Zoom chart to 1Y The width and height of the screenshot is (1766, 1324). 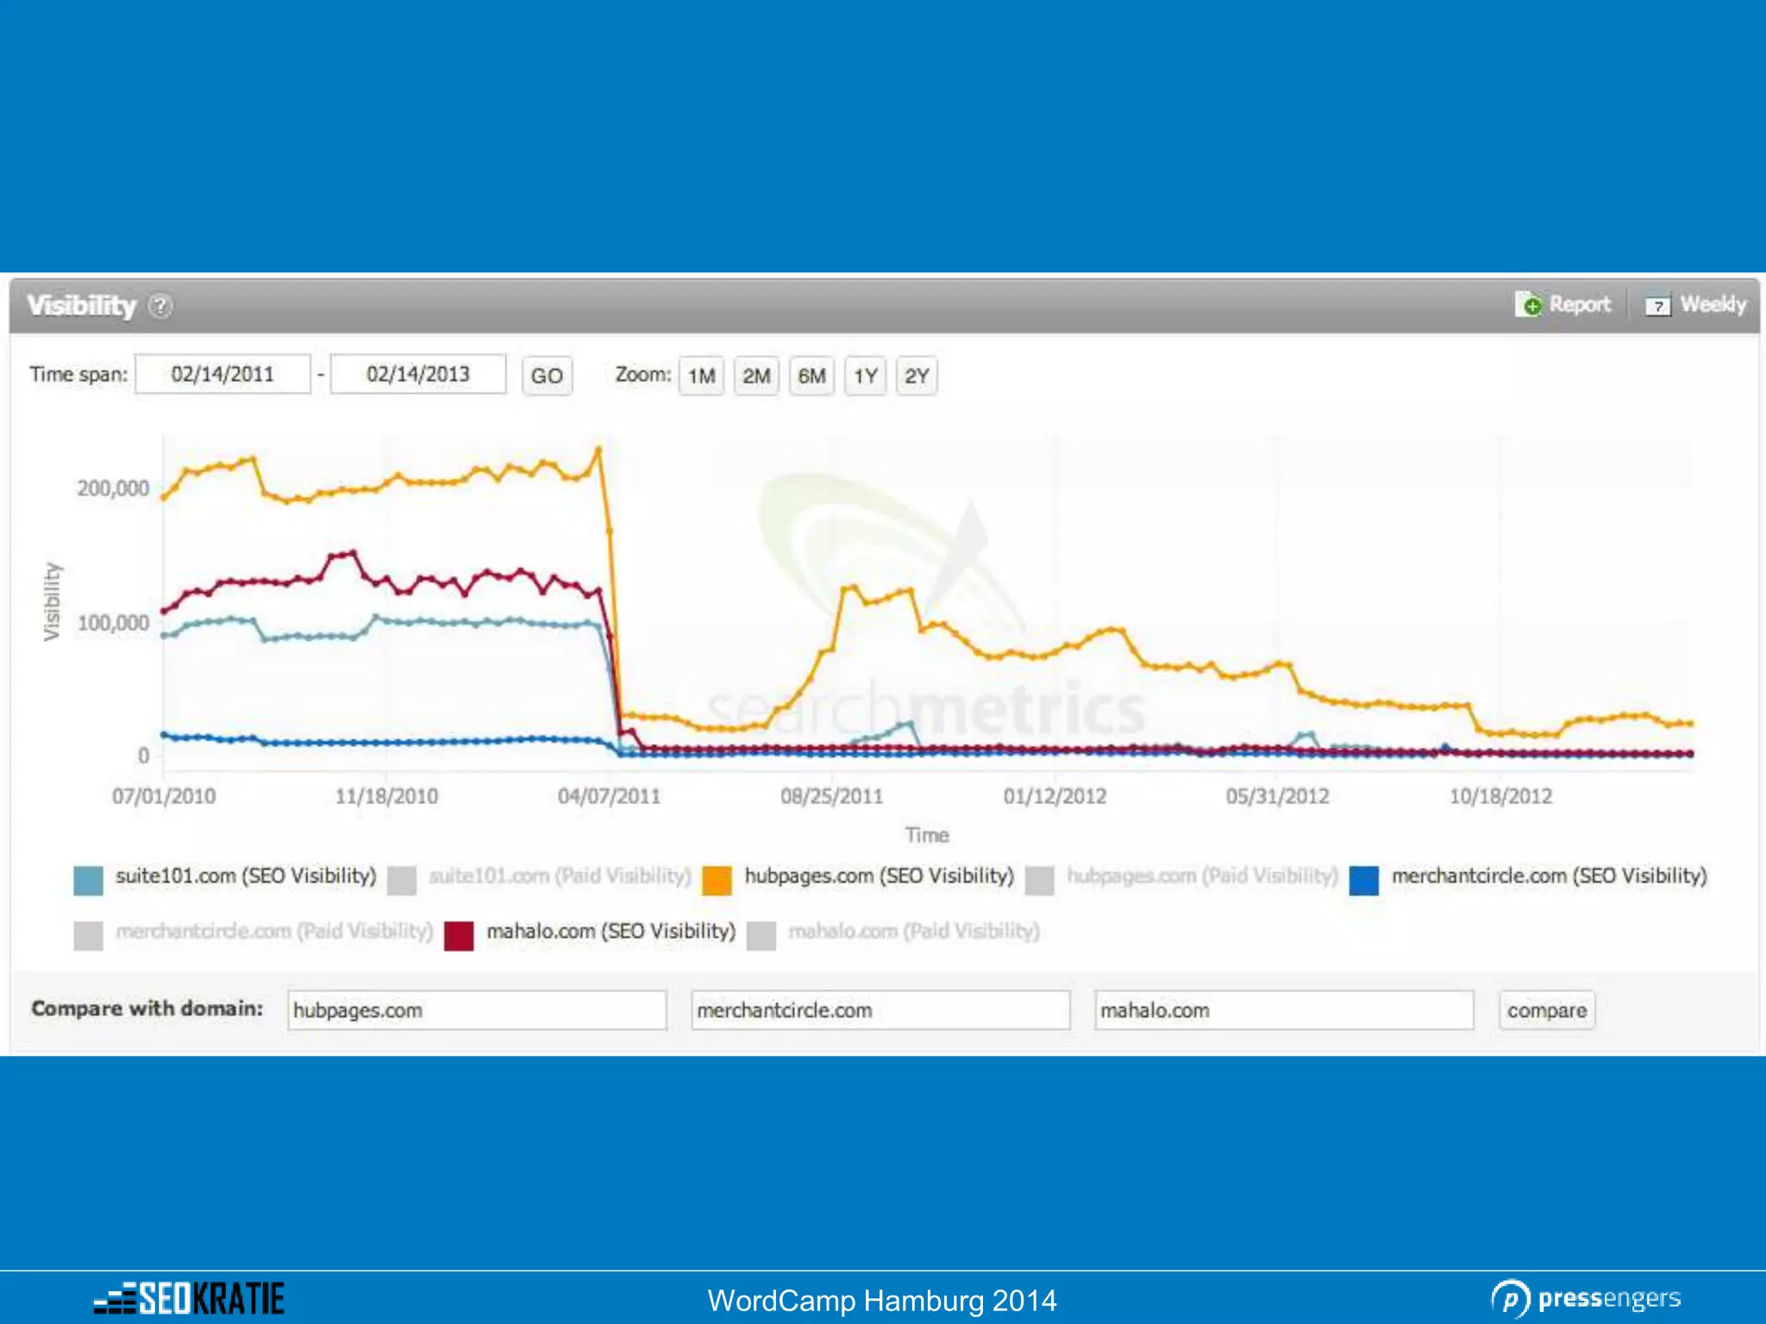(865, 376)
